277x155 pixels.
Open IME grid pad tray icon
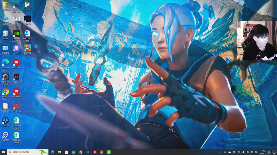[256, 152]
